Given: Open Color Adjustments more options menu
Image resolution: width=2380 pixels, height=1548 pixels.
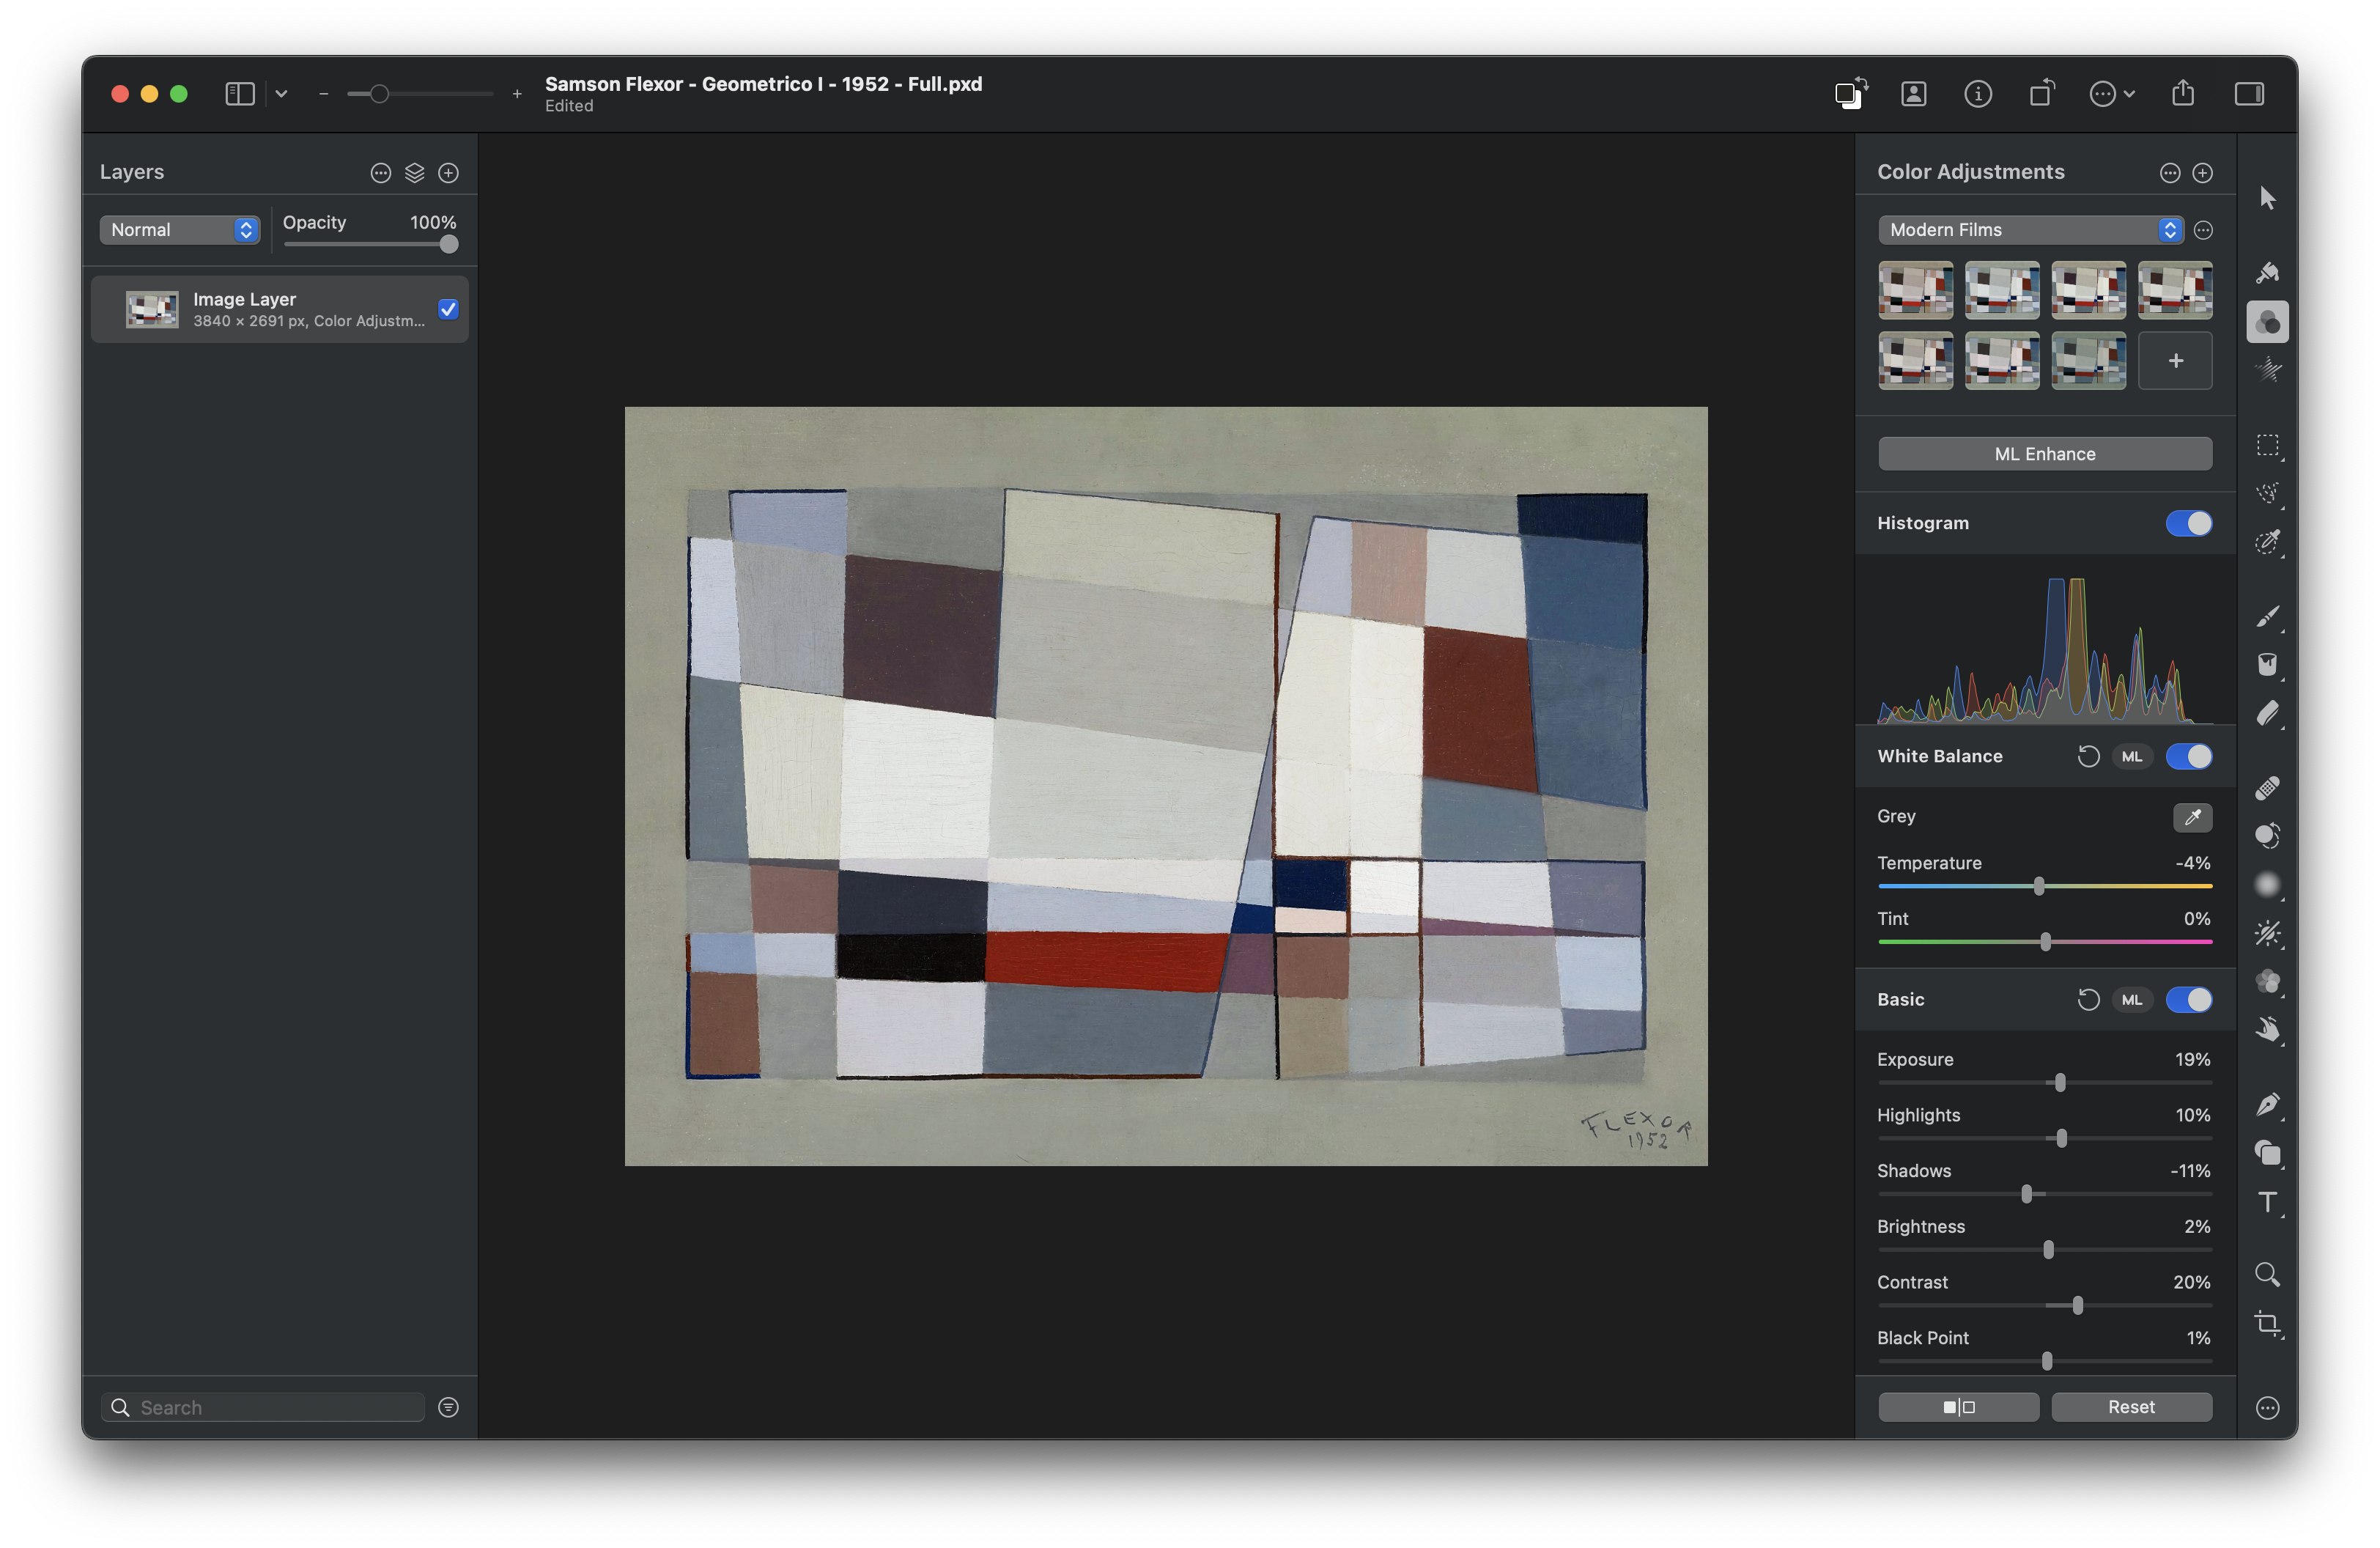Looking at the screenshot, I should pos(2169,173).
